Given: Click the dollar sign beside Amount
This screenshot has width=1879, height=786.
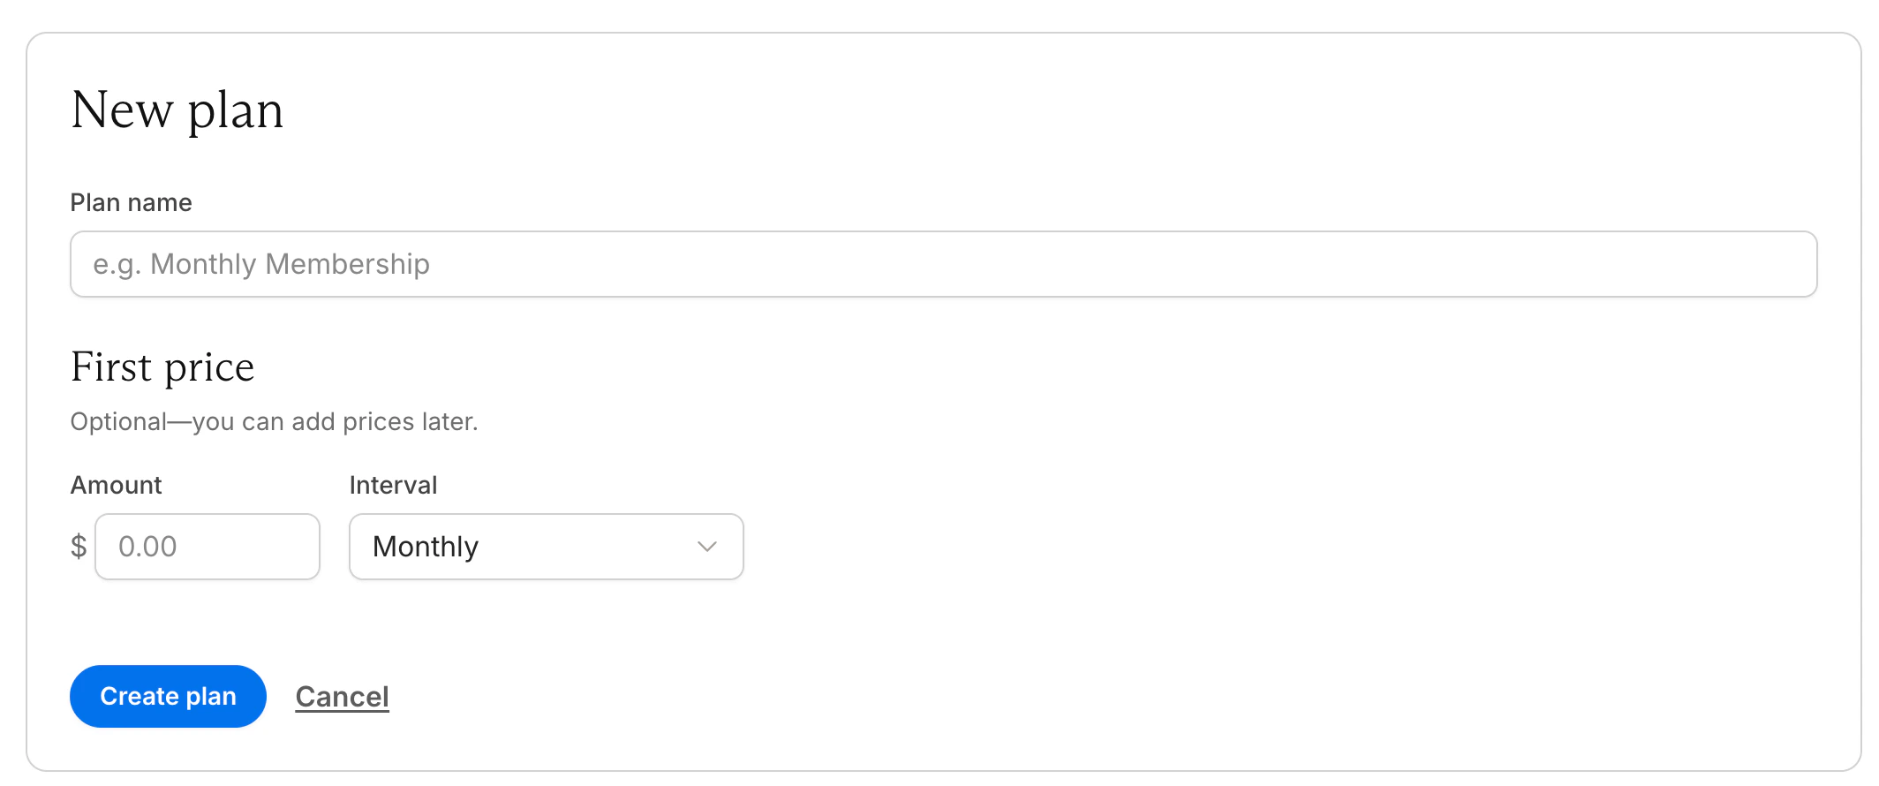Looking at the screenshot, I should 78,547.
